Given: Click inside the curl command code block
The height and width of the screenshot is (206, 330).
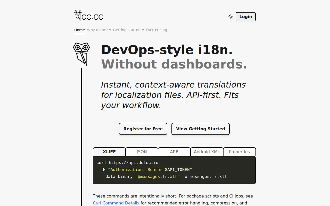Looking at the screenshot, I should coord(174,170).
